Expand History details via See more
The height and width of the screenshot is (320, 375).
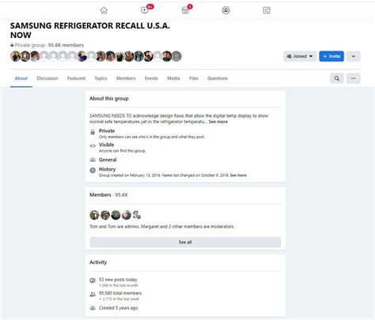tap(238, 175)
